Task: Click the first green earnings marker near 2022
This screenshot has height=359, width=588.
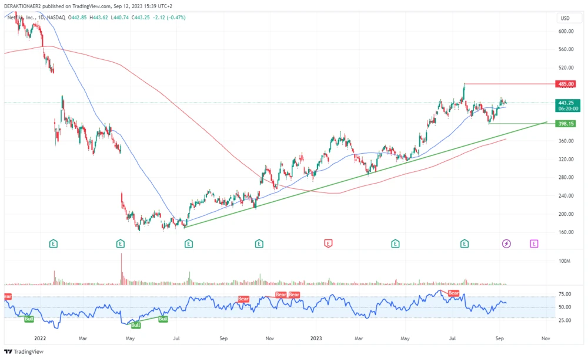Action: coord(54,243)
